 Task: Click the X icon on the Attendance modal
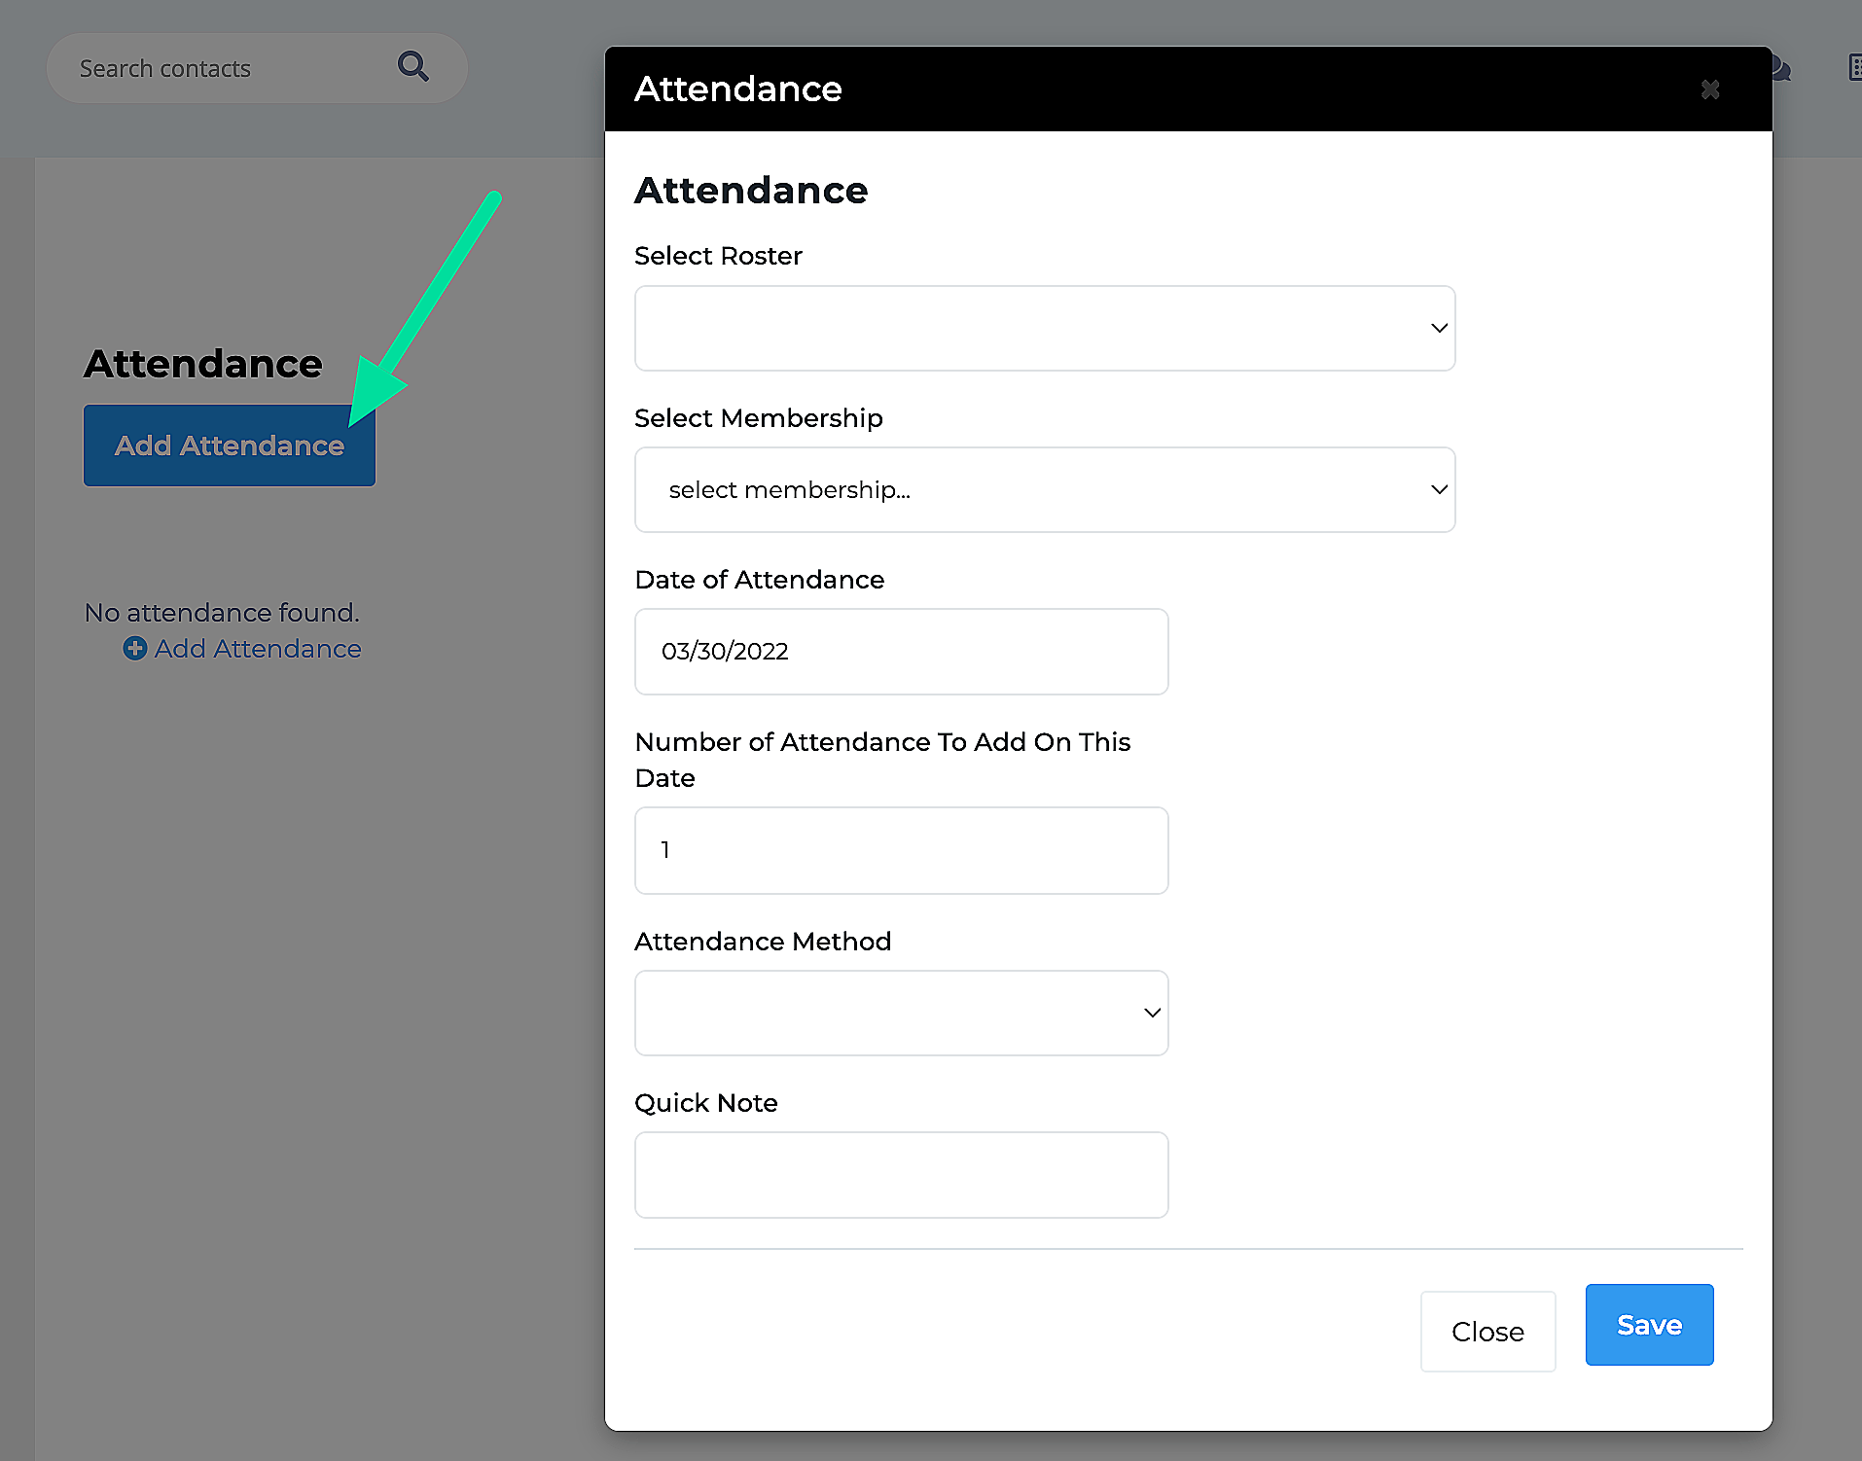coord(1710,89)
